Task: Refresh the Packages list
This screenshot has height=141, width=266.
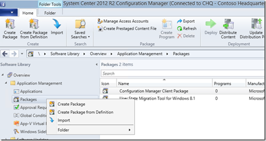Action: click(187, 29)
